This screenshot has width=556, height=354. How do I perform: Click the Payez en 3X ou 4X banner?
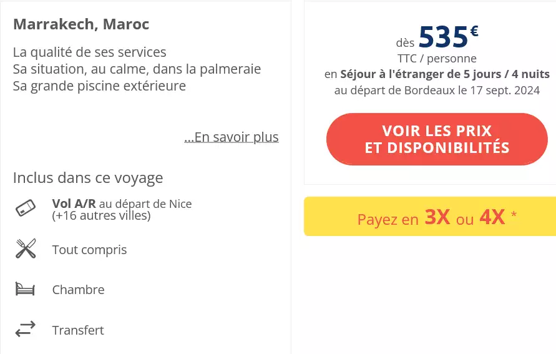(x=430, y=217)
